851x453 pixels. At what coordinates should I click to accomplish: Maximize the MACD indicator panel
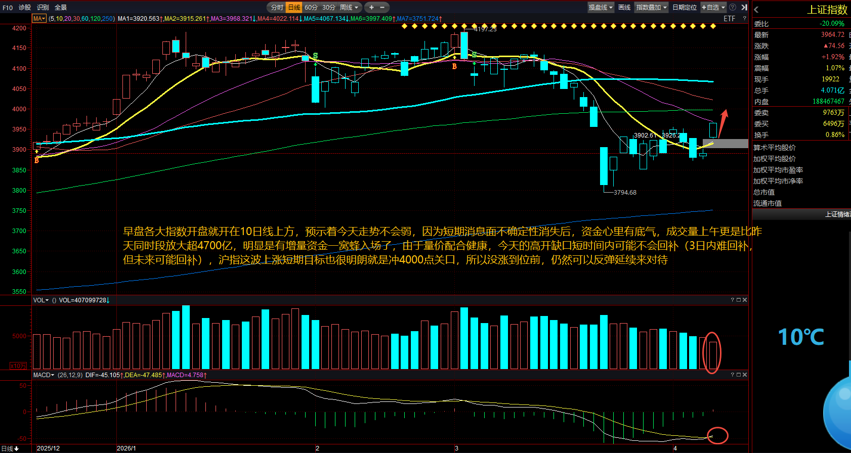click(x=739, y=375)
